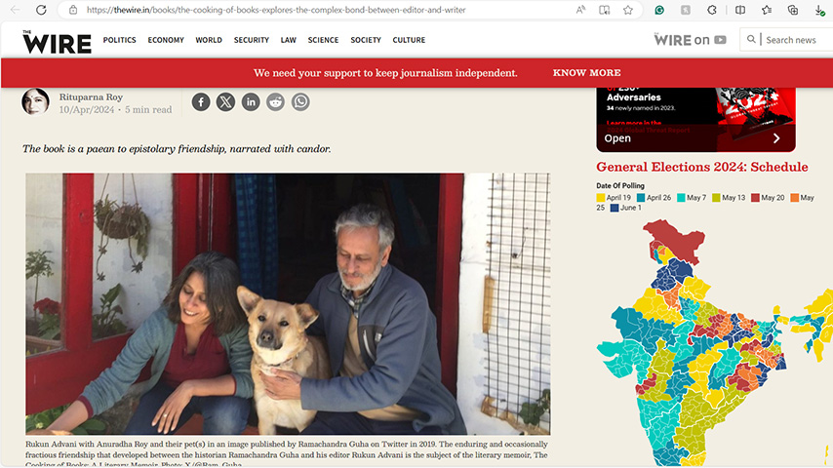The height and width of the screenshot is (468, 833).
Task: Click the Search news field
Action: click(x=790, y=40)
